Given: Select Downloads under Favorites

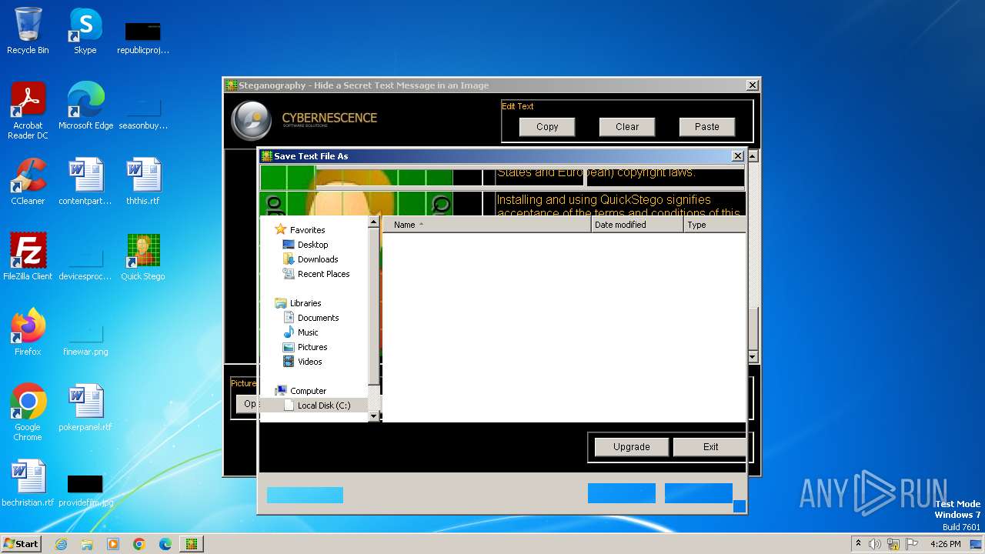Looking at the screenshot, I should [318, 259].
